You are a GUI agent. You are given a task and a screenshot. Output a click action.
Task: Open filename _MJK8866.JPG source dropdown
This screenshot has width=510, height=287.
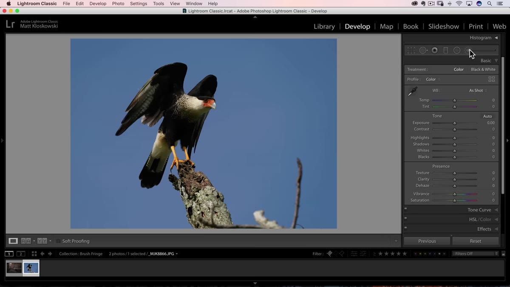[163, 254]
